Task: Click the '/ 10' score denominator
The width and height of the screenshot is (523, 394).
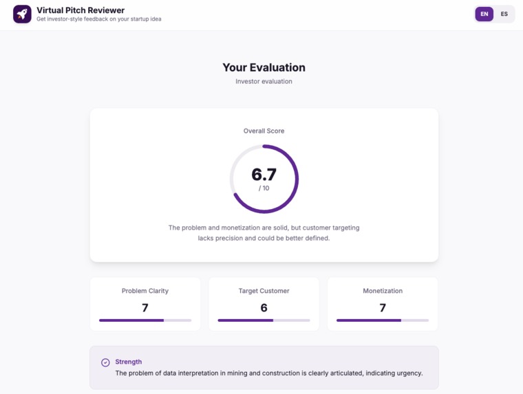Action: pyautogui.click(x=264, y=188)
